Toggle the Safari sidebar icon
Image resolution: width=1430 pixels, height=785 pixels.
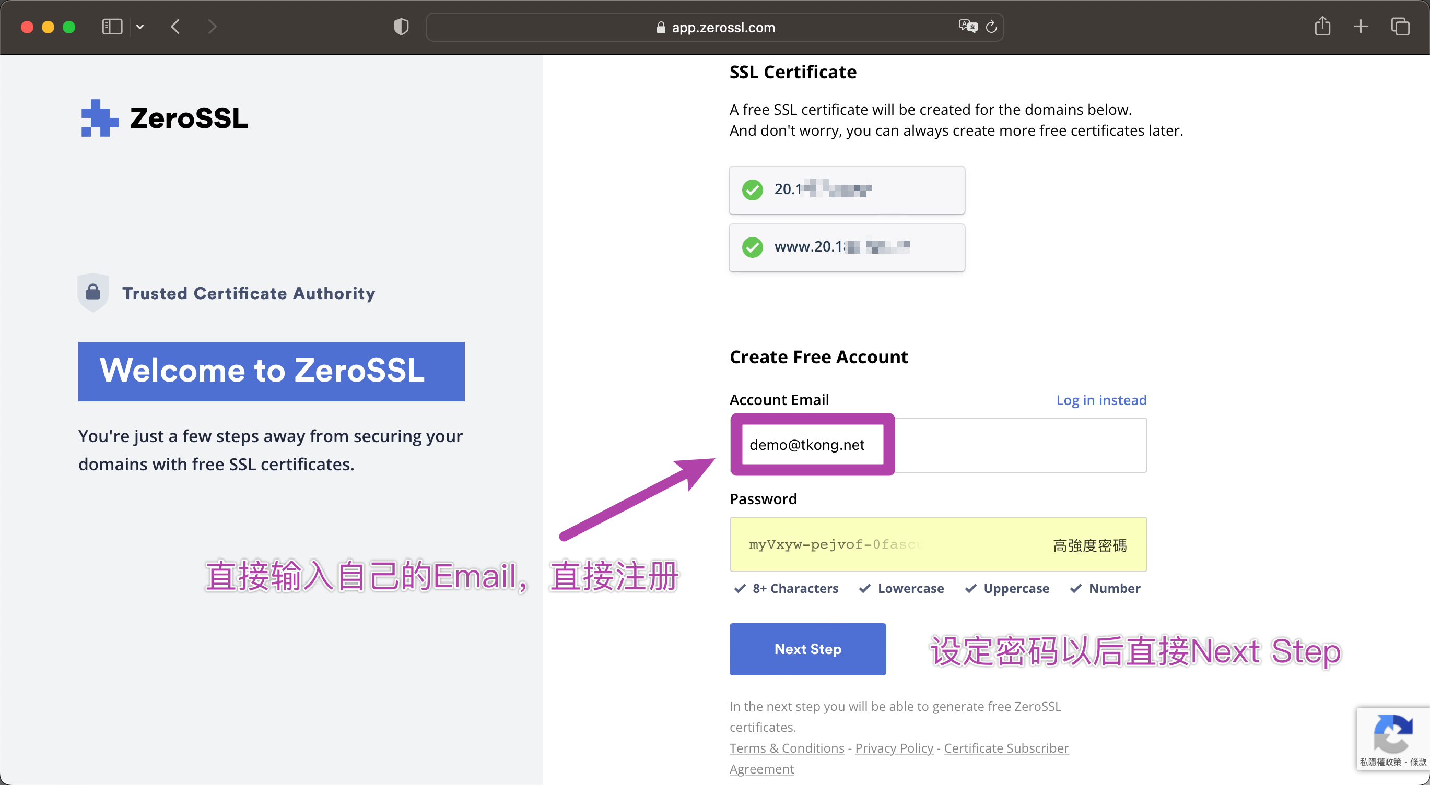coord(112,27)
